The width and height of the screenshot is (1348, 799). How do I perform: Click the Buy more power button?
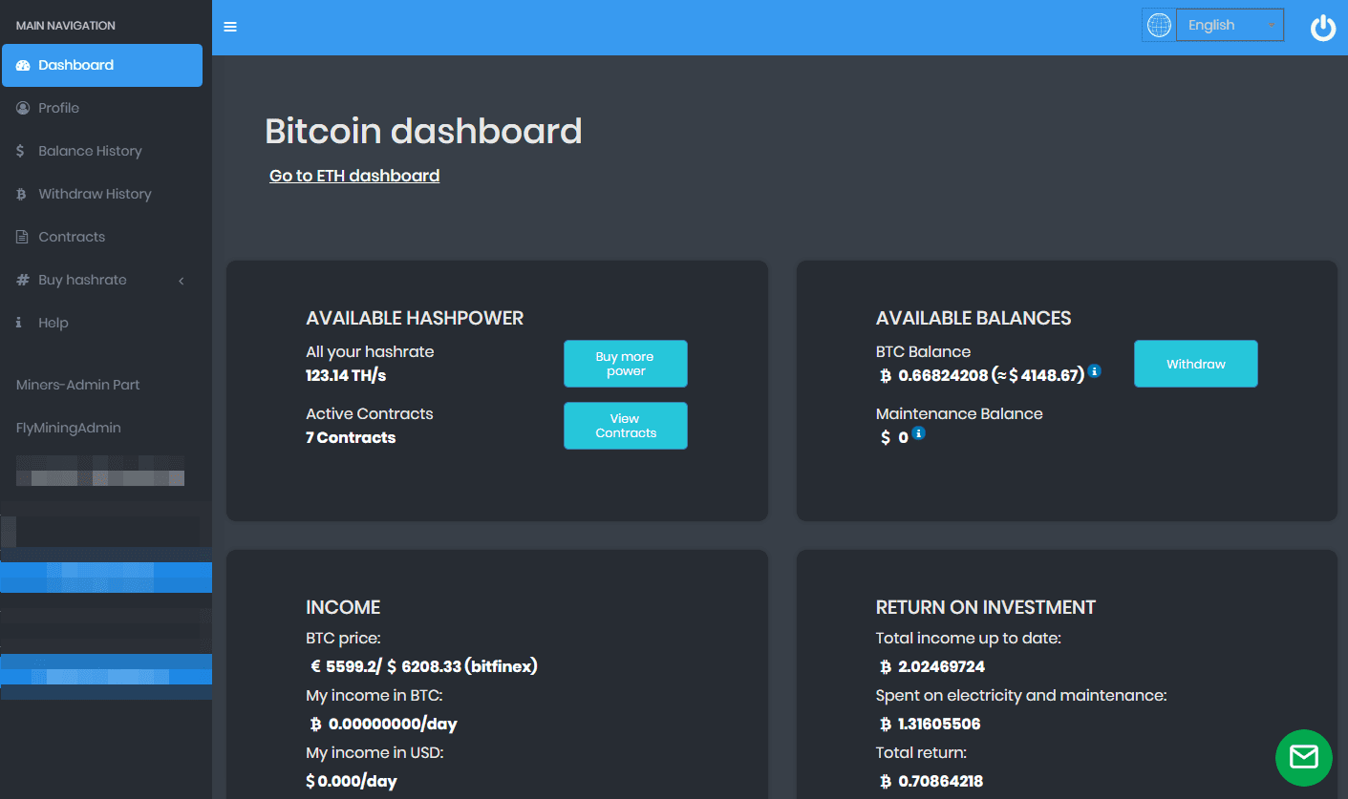coord(626,364)
